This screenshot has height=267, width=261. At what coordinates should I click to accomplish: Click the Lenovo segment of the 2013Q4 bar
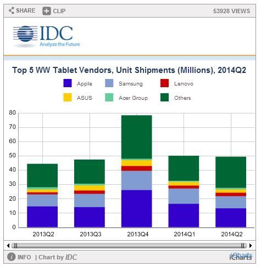coord(137,168)
